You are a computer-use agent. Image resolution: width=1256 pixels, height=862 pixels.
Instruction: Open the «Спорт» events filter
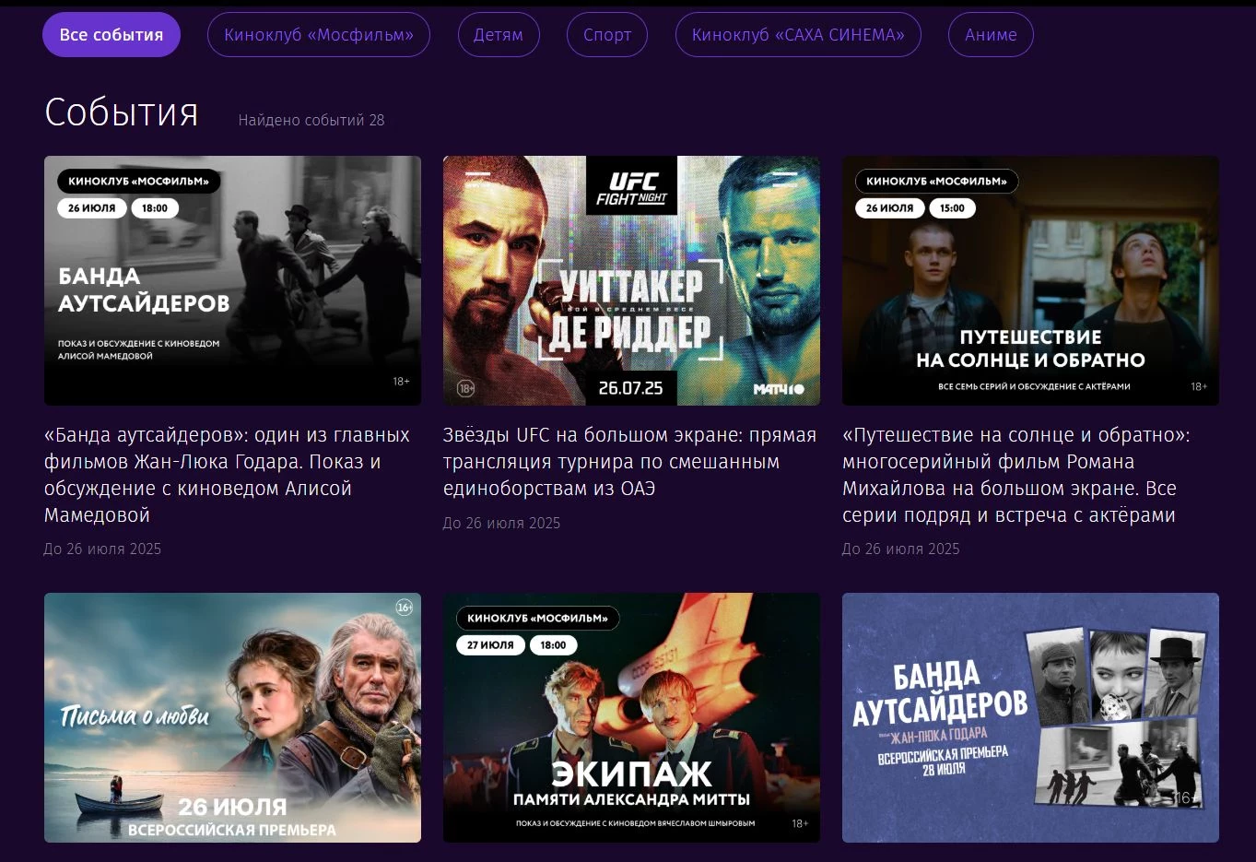607,35
